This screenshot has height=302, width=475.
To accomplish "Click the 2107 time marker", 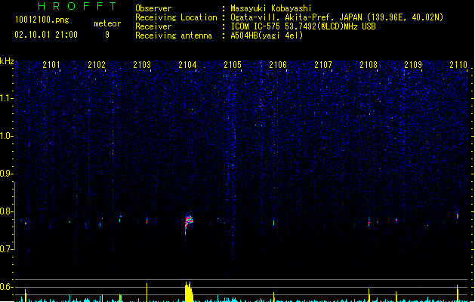I will coord(323,64).
